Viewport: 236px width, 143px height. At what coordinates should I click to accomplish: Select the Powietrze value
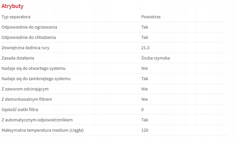pos(151,17)
